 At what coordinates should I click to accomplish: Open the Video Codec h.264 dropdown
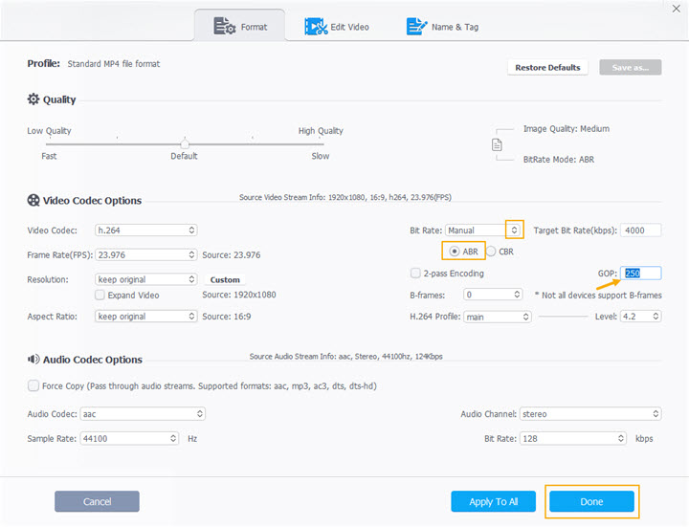coord(145,231)
